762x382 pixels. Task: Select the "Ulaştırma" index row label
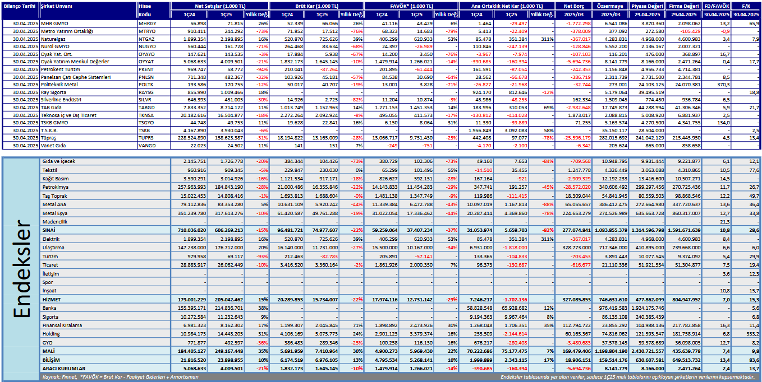(x=54, y=248)
